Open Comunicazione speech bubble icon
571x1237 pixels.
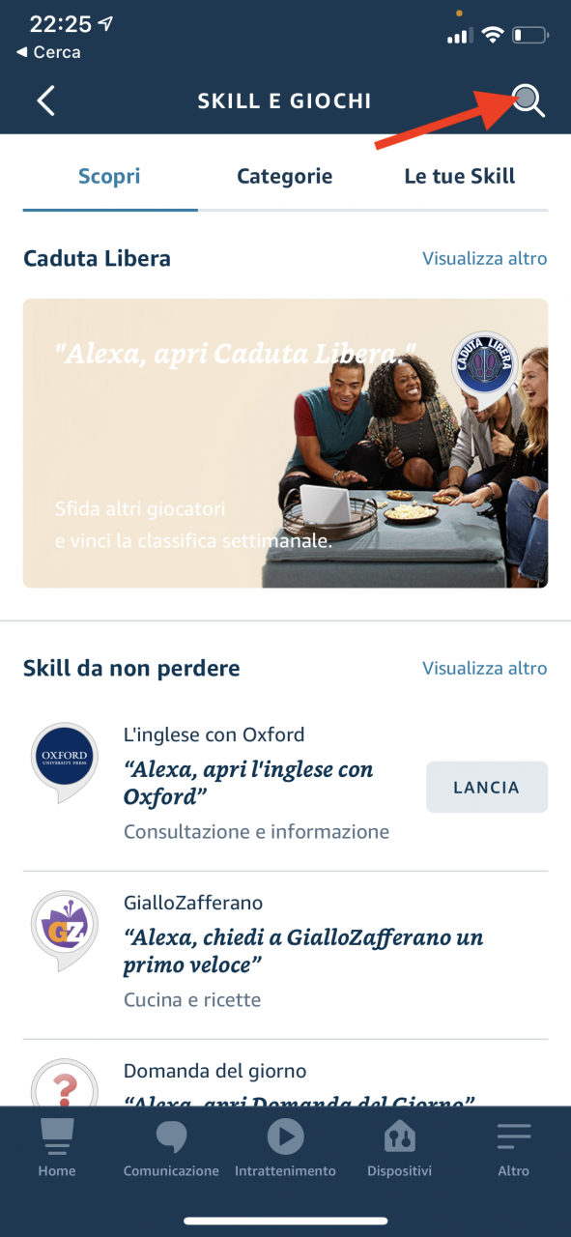tap(171, 1136)
